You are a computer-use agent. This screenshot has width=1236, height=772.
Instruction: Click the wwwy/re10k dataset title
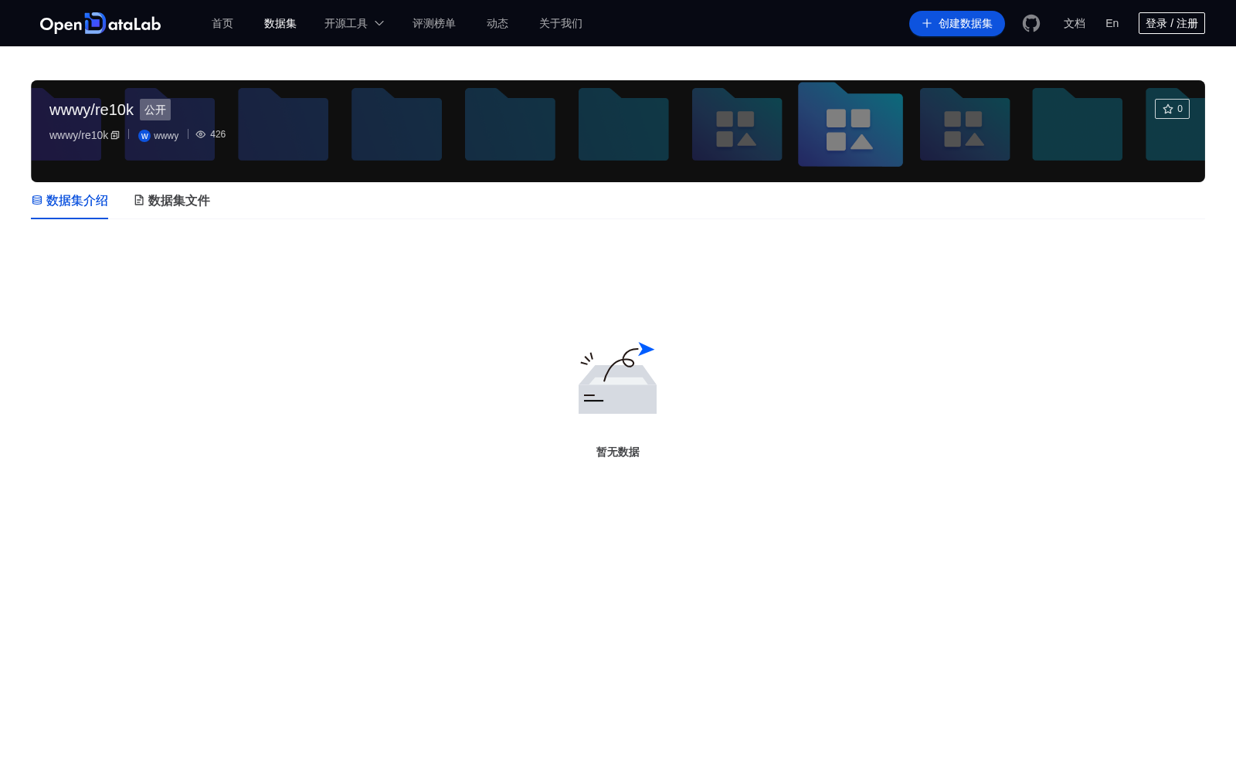pos(91,110)
